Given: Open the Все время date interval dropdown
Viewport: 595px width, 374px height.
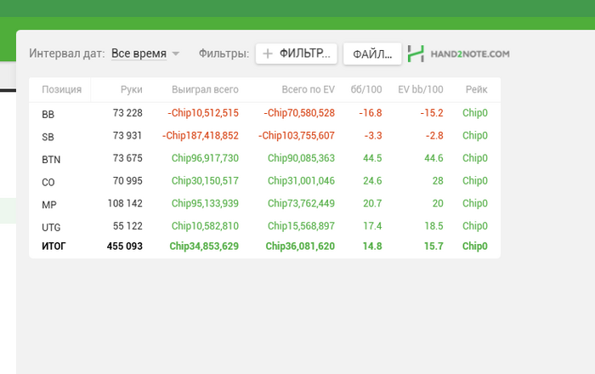Looking at the screenshot, I should point(139,54).
